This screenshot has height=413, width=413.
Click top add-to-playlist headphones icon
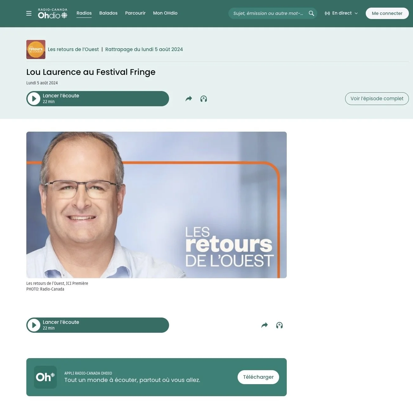pyautogui.click(x=204, y=99)
